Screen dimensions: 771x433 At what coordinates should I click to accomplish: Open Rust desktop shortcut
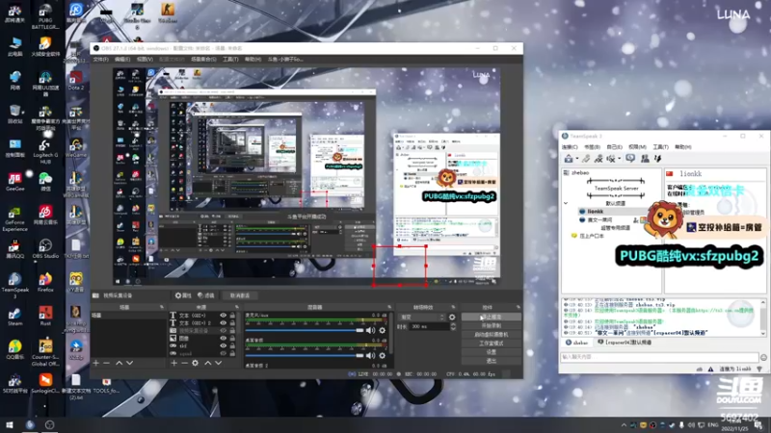coord(45,318)
